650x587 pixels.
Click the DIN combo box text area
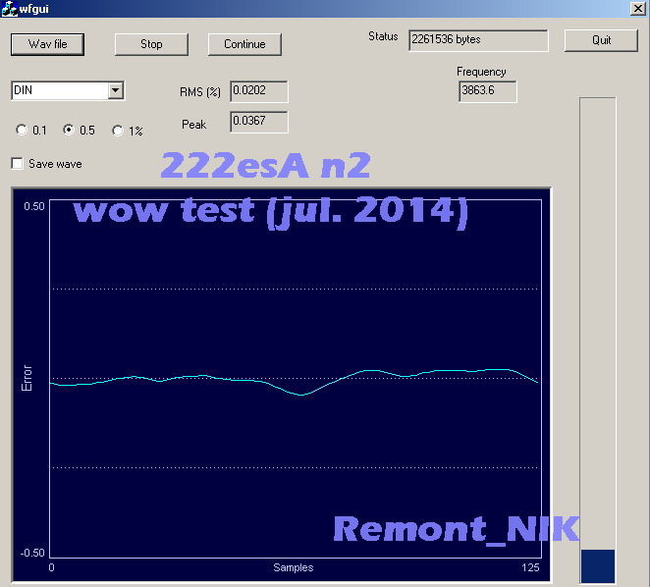(59, 90)
